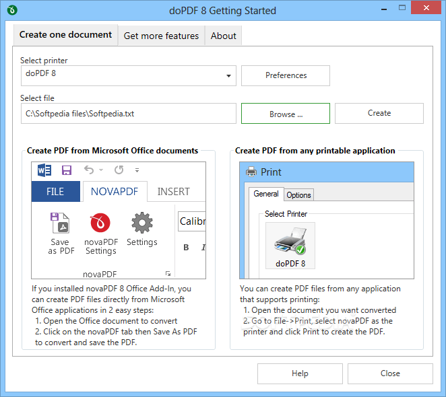Click the Close button at the bottom

390,373
